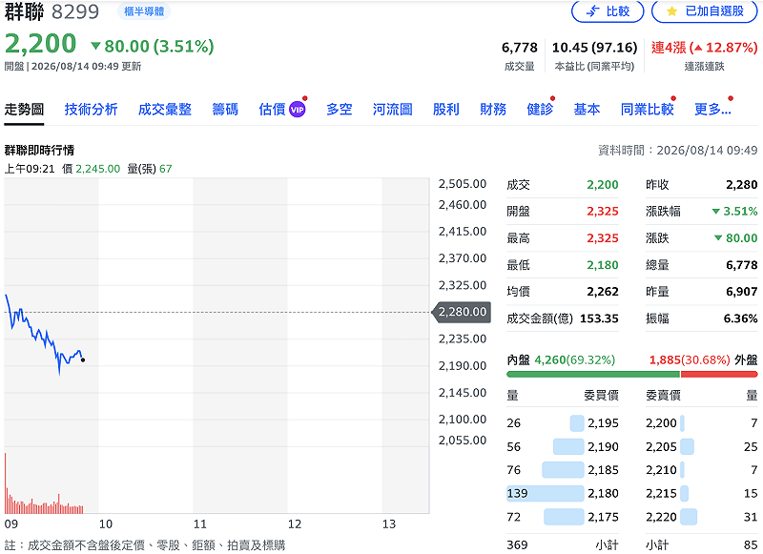Open the 櫃半導體 industry tag
This screenshot has height=554, width=763.
[144, 11]
